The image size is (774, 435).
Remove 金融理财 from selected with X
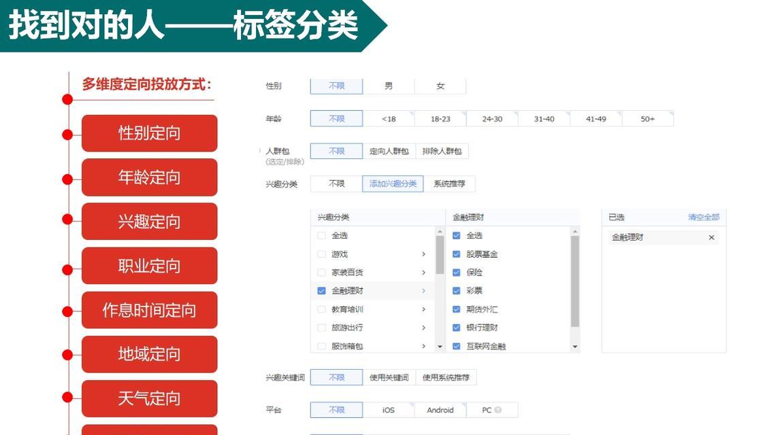711,237
